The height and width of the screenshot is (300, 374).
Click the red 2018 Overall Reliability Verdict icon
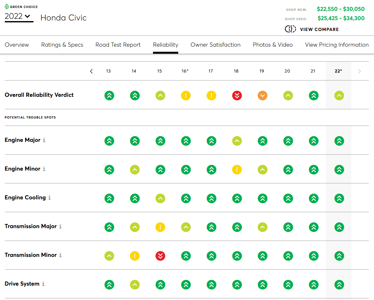tap(237, 95)
